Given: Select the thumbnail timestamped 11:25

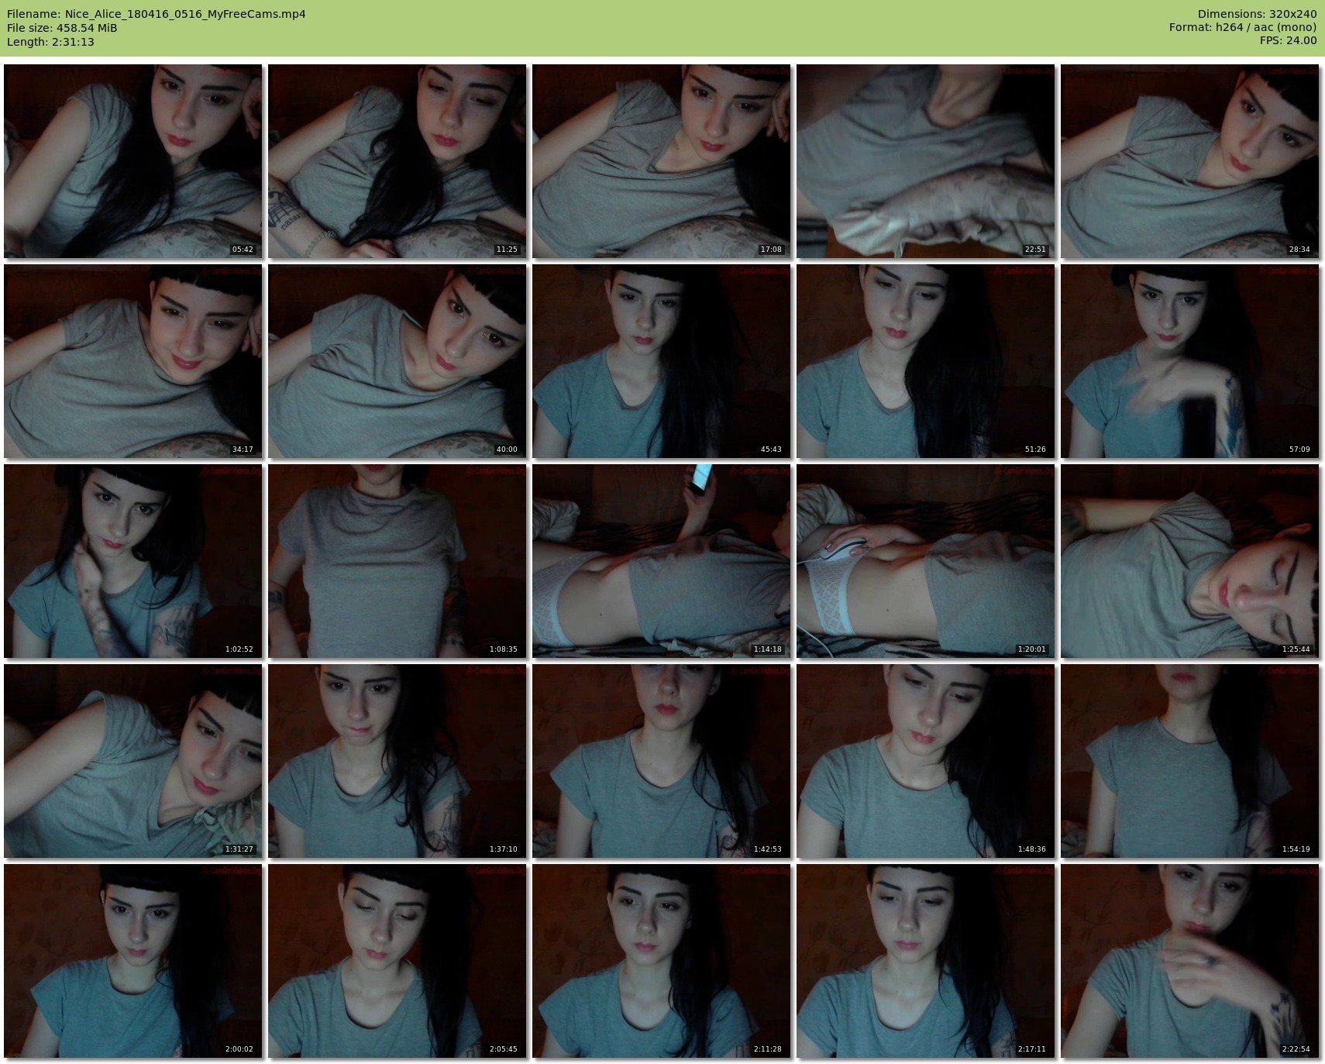Looking at the screenshot, I should click(397, 161).
